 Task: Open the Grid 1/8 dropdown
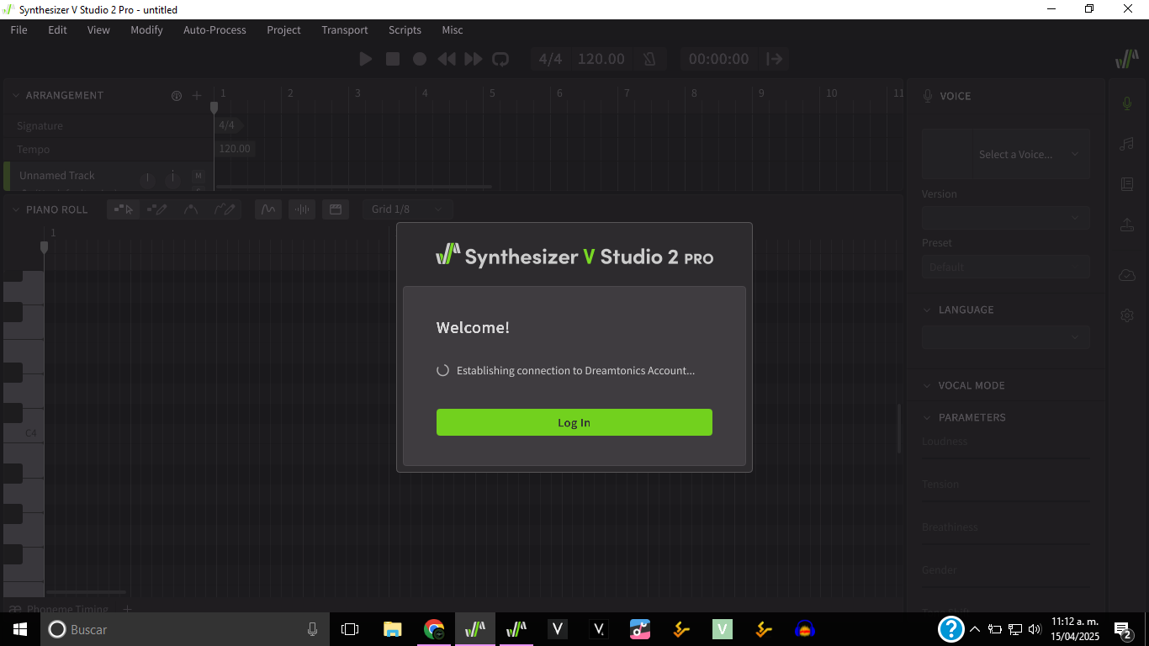click(407, 209)
